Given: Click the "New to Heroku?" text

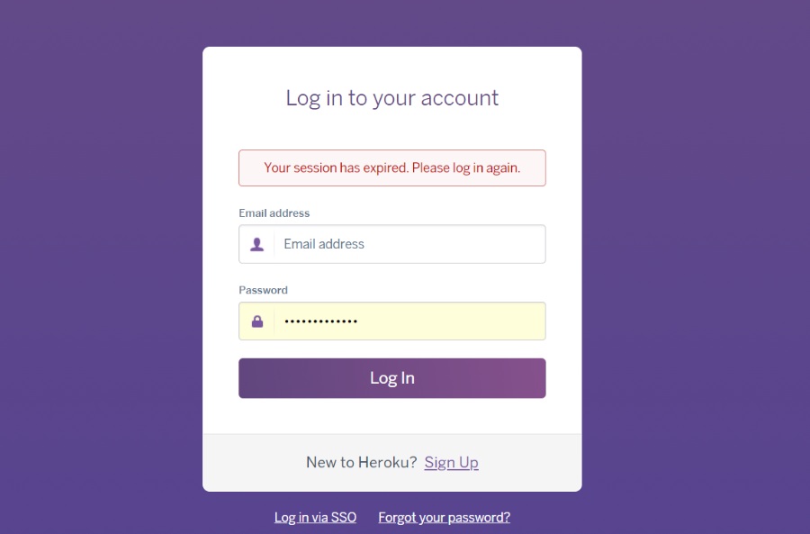Looking at the screenshot, I should click(x=361, y=462).
